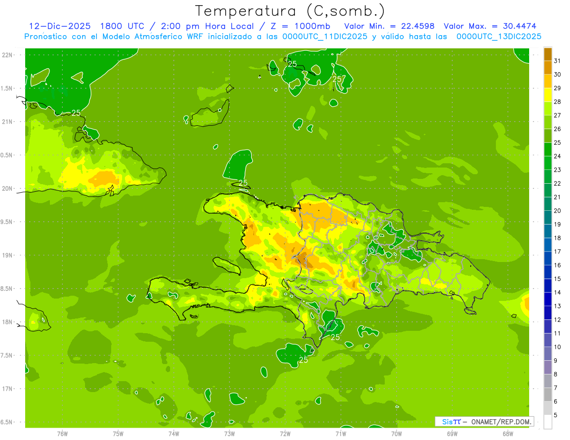The image size is (570, 440).
Task: Click the "1800 UTC" time text
Action: (123, 26)
